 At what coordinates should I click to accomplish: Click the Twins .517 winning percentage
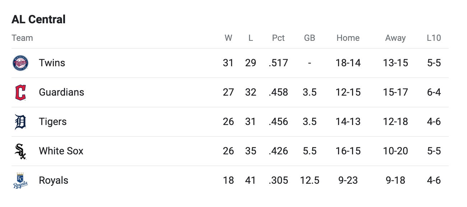coord(278,63)
